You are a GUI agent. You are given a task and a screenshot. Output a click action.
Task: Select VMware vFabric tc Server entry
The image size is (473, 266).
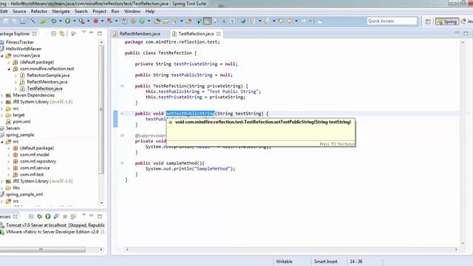(55, 231)
